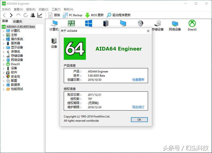The image size is (212, 153).
Task: Select 安全性 in the sidebar tree
Action: [x=16, y=77]
